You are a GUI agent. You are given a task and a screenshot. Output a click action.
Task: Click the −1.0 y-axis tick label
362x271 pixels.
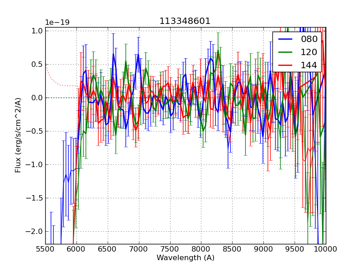(34, 164)
